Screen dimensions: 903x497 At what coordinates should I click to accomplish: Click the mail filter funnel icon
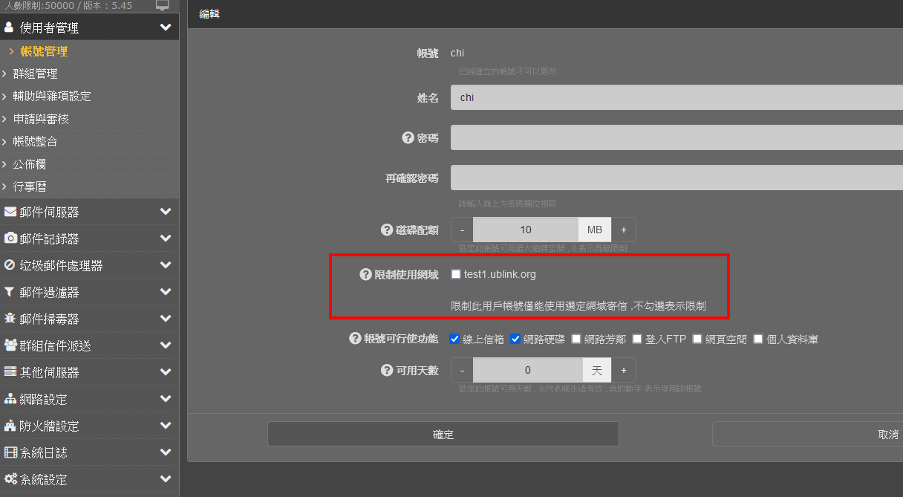pyautogui.click(x=10, y=292)
